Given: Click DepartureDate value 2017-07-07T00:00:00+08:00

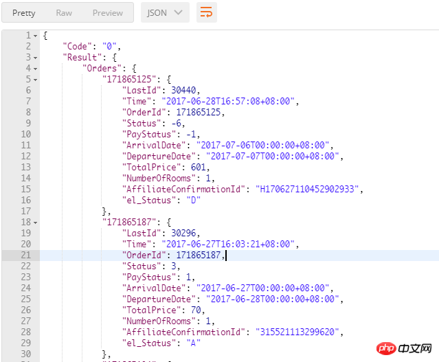Looking at the screenshot, I should tap(273, 156).
